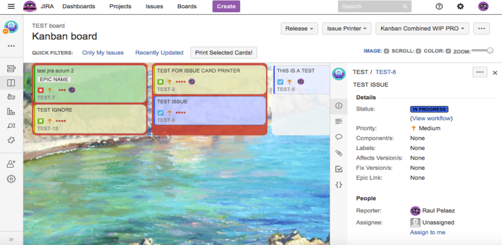This screenshot has width=502, height=245.
Task: Open the user profile avatar menu
Action: (x=483, y=6)
